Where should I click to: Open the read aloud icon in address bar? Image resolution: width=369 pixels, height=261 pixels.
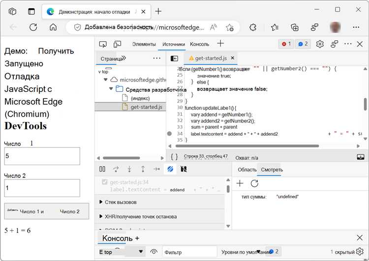[213, 28]
